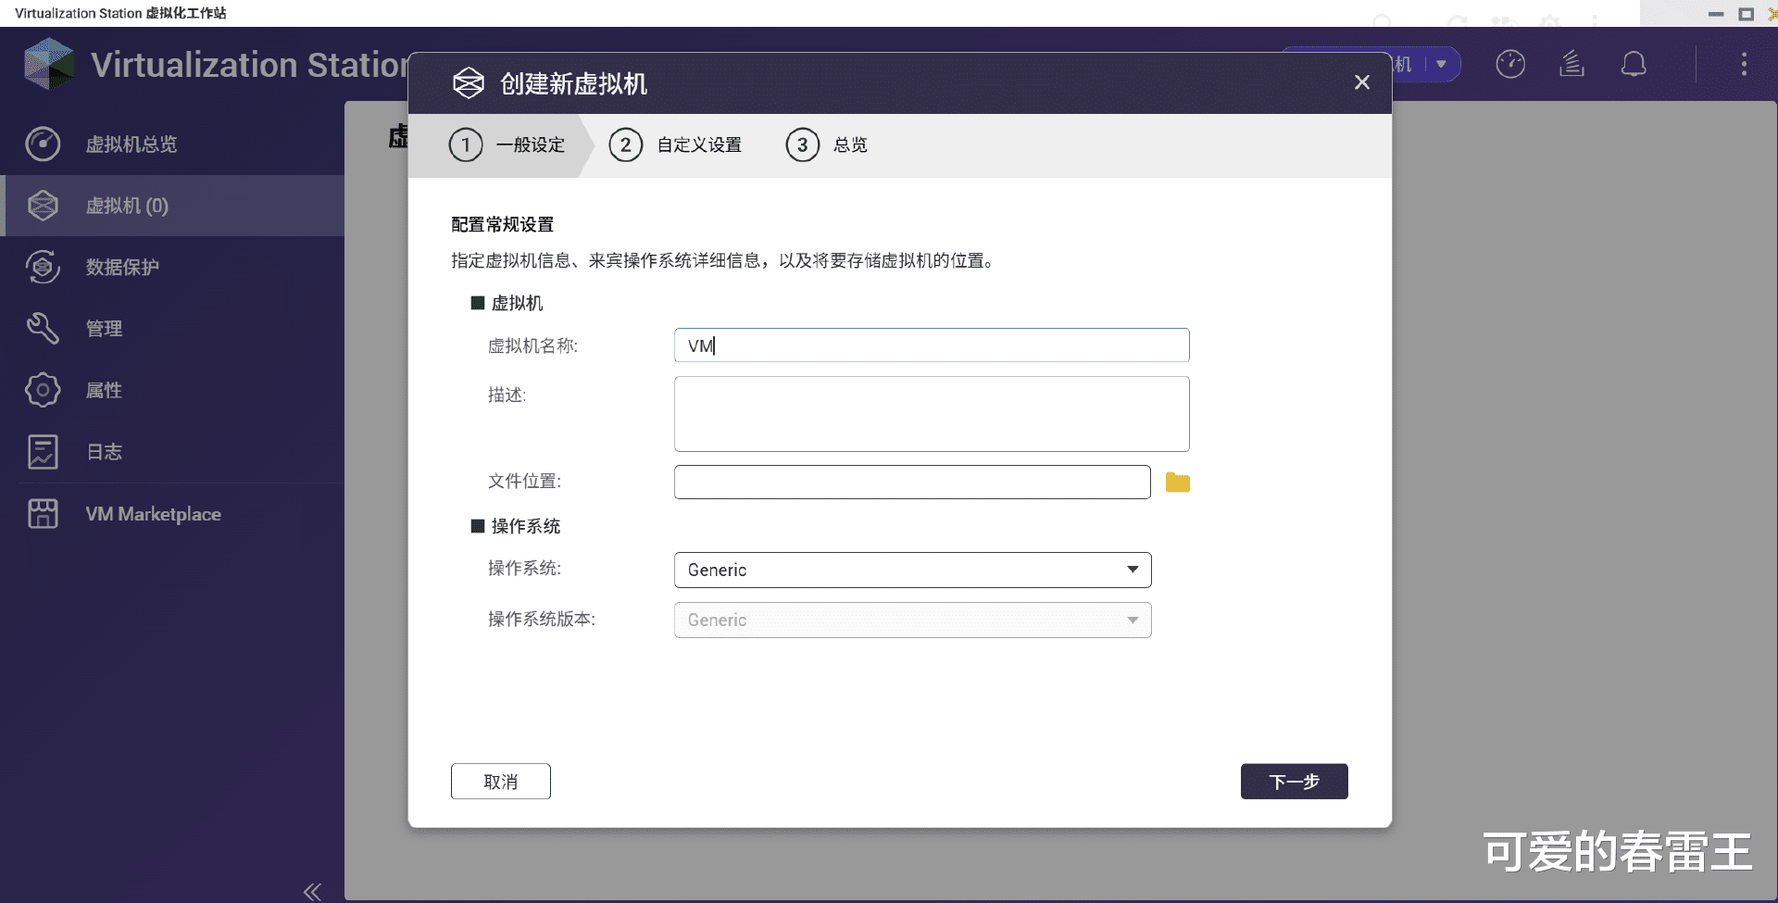Click the notification bell icon
This screenshot has height=903, width=1778.
(1634, 64)
